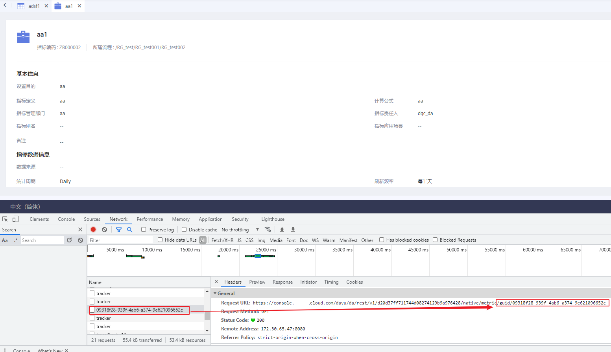The image size is (611, 352).
Task: Switch to the Headers tab
Action: pyautogui.click(x=233, y=282)
